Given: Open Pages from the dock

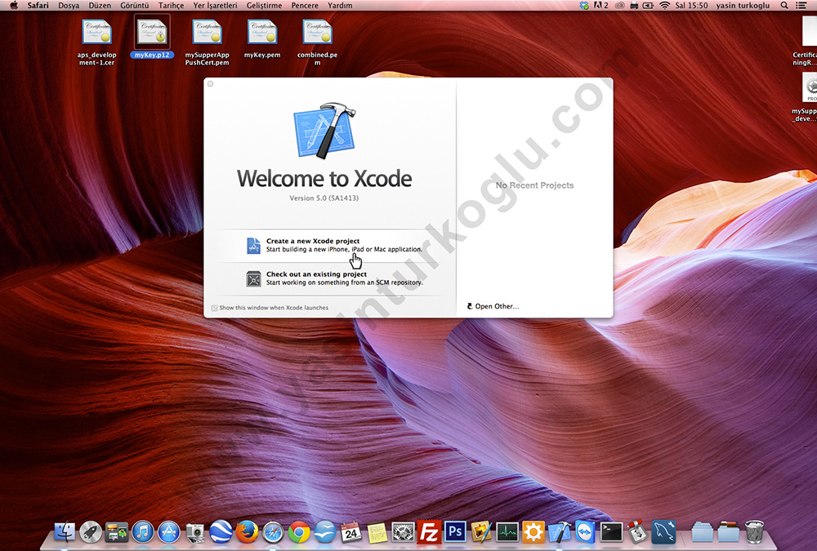Looking at the screenshot, I should point(481,531).
